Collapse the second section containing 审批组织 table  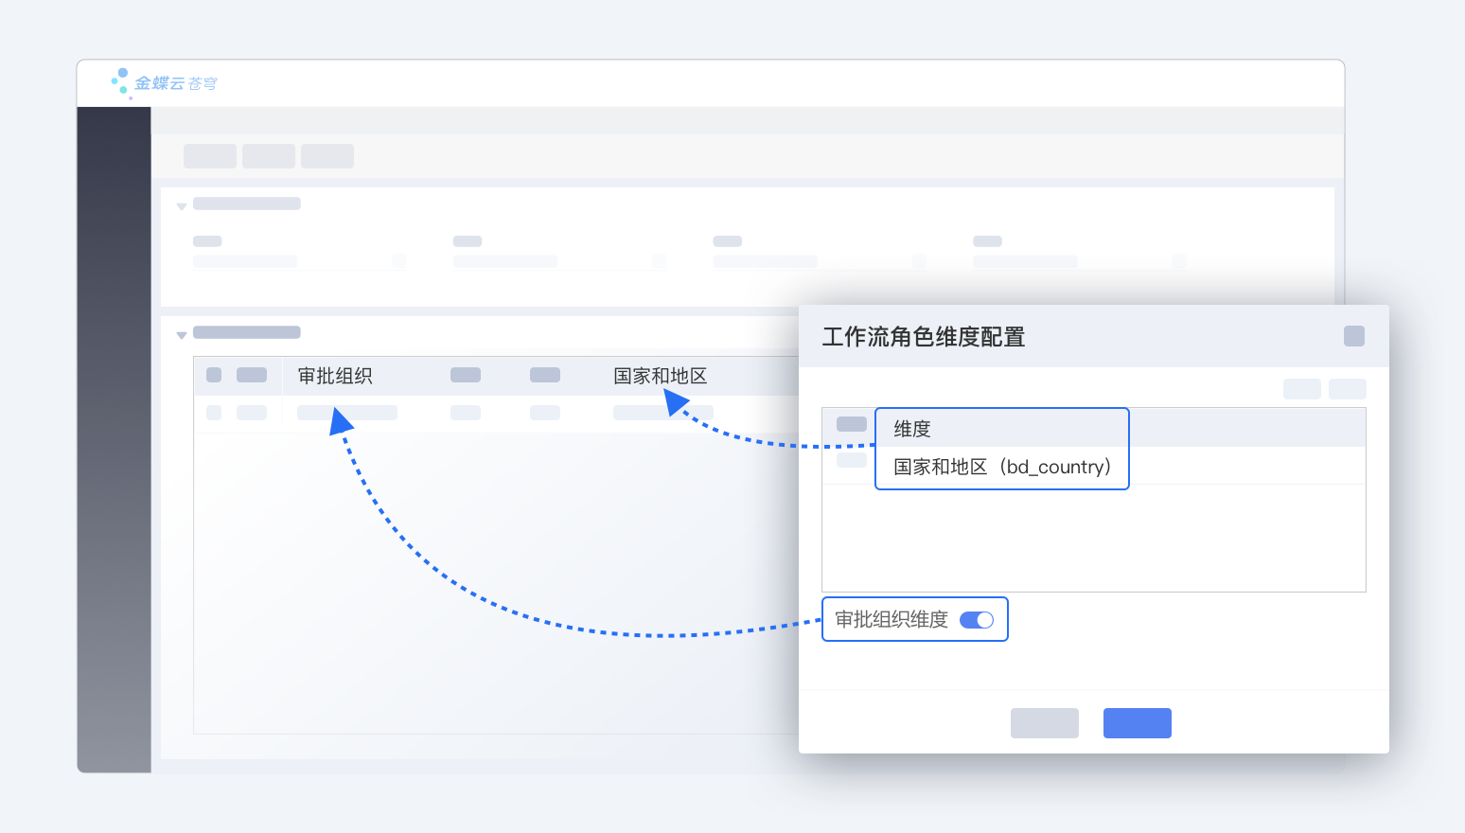click(x=182, y=334)
